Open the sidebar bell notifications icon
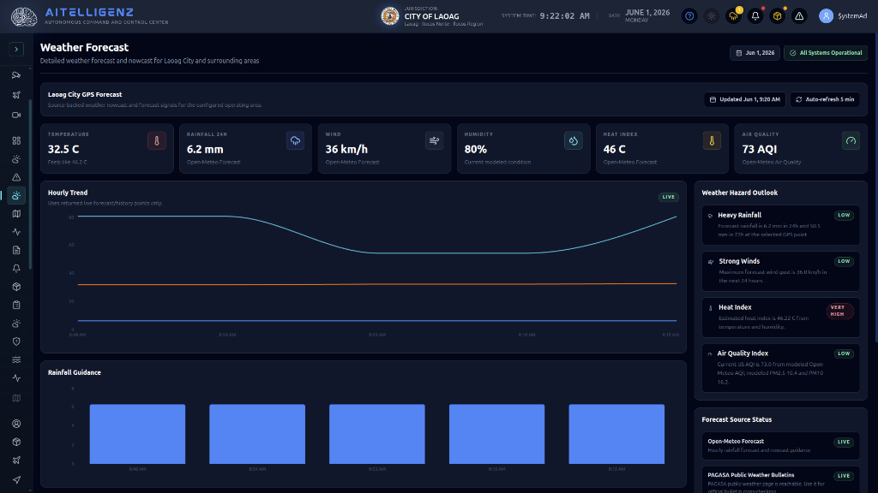Image resolution: width=878 pixels, height=493 pixels. [x=16, y=268]
